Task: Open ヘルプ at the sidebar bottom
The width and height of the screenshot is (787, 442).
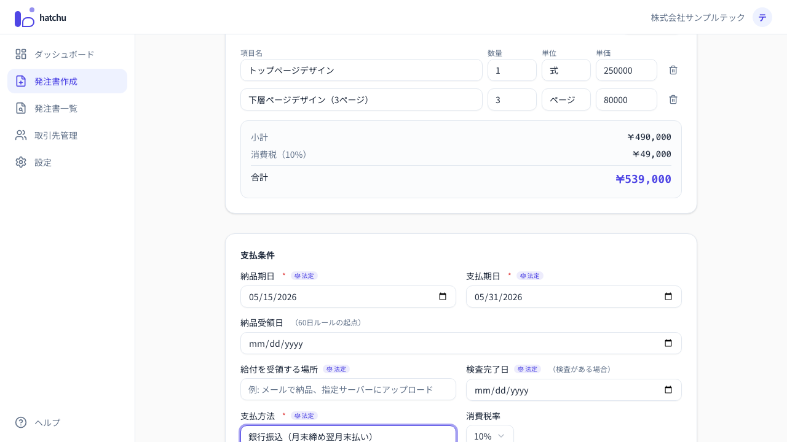Action: coord(67,422)
